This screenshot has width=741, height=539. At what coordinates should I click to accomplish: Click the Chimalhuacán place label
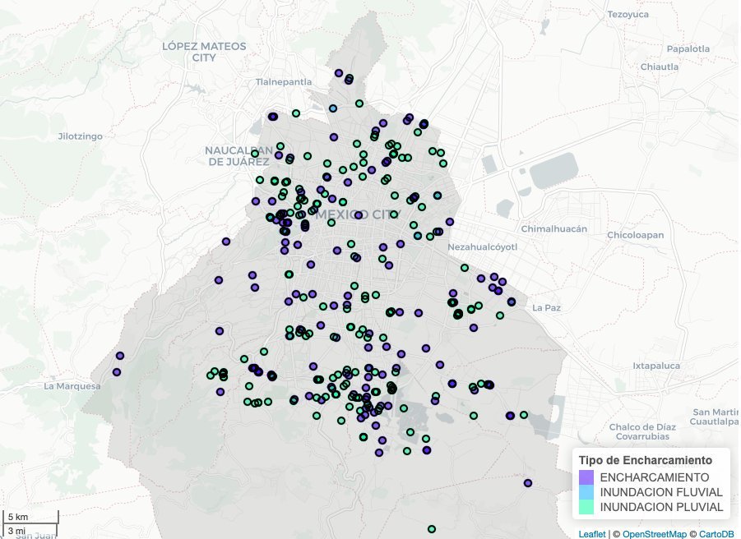[x=556, y=229]
